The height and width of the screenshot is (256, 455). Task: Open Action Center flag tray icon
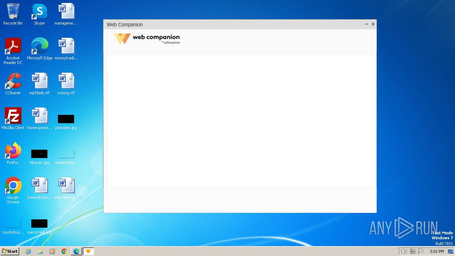coord(421,251)
